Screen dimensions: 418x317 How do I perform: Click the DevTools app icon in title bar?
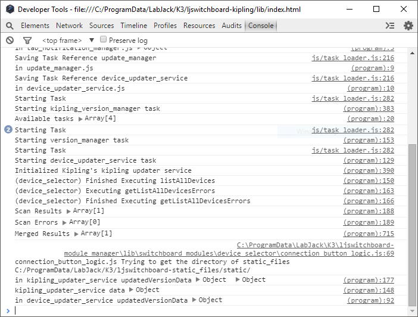10,10
